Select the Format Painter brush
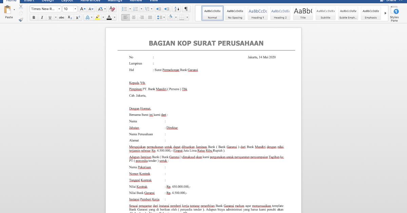This screenshot has height=213, width=407. (21, 20)
